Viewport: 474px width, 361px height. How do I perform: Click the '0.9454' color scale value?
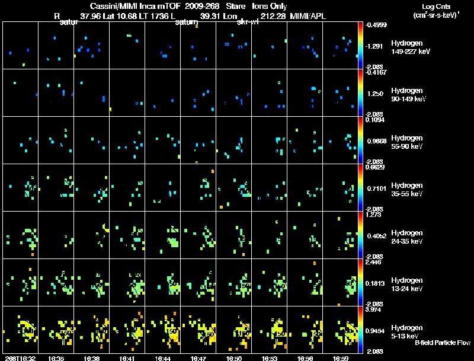375,331
